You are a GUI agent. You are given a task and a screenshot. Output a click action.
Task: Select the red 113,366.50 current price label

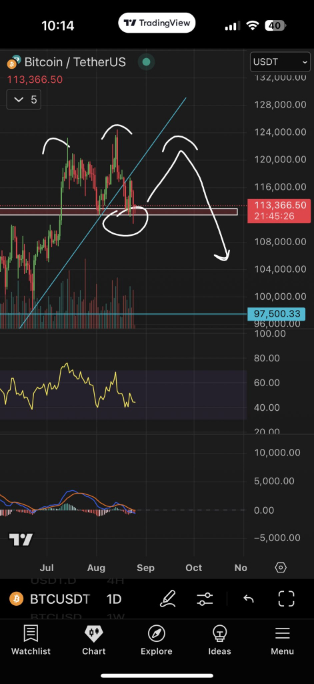tap(277, 210)
